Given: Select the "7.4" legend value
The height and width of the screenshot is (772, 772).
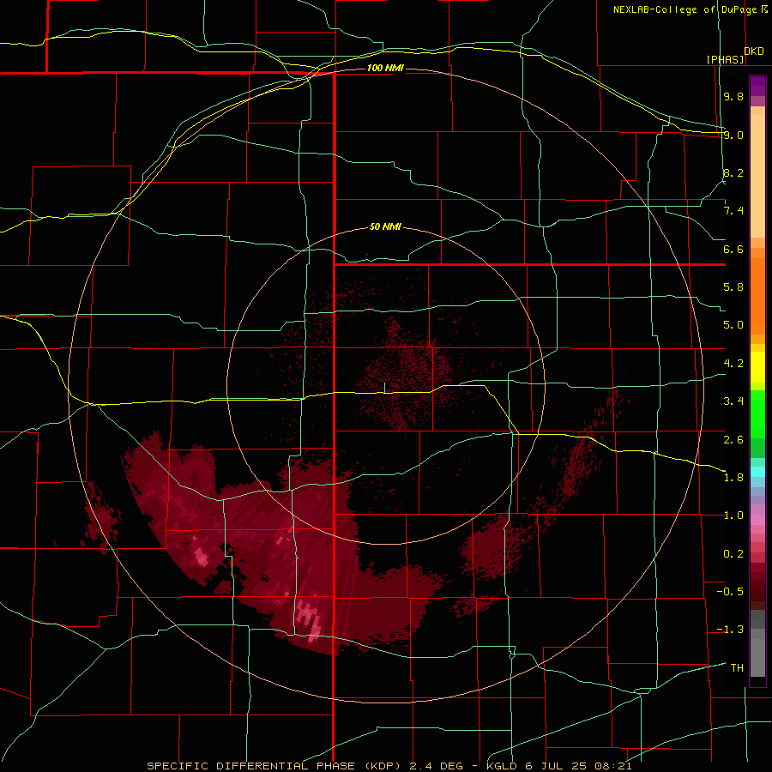Looking at the screenshot, I should click(733, 211).
